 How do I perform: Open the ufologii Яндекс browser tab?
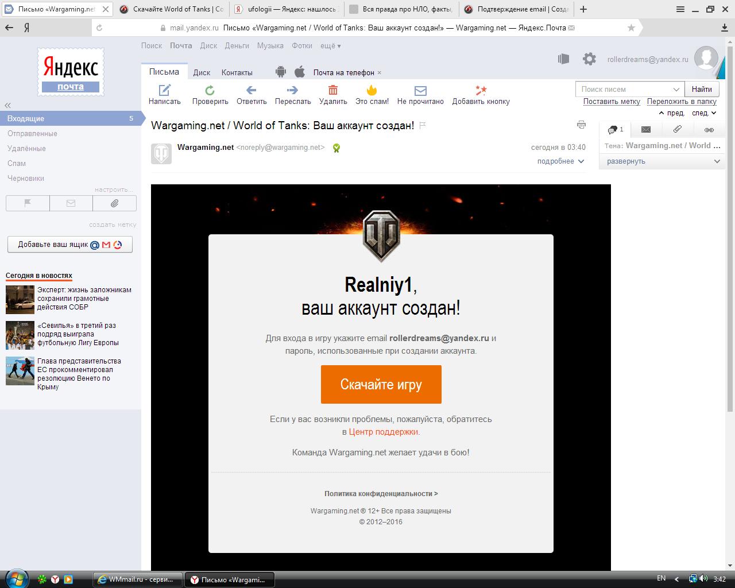(x=287, y=9)
